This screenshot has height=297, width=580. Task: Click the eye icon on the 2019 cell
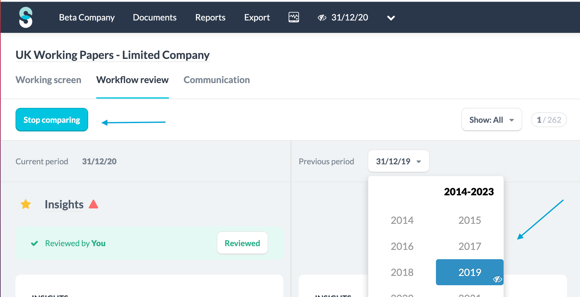pyautogui.click(x=497, y=279)
